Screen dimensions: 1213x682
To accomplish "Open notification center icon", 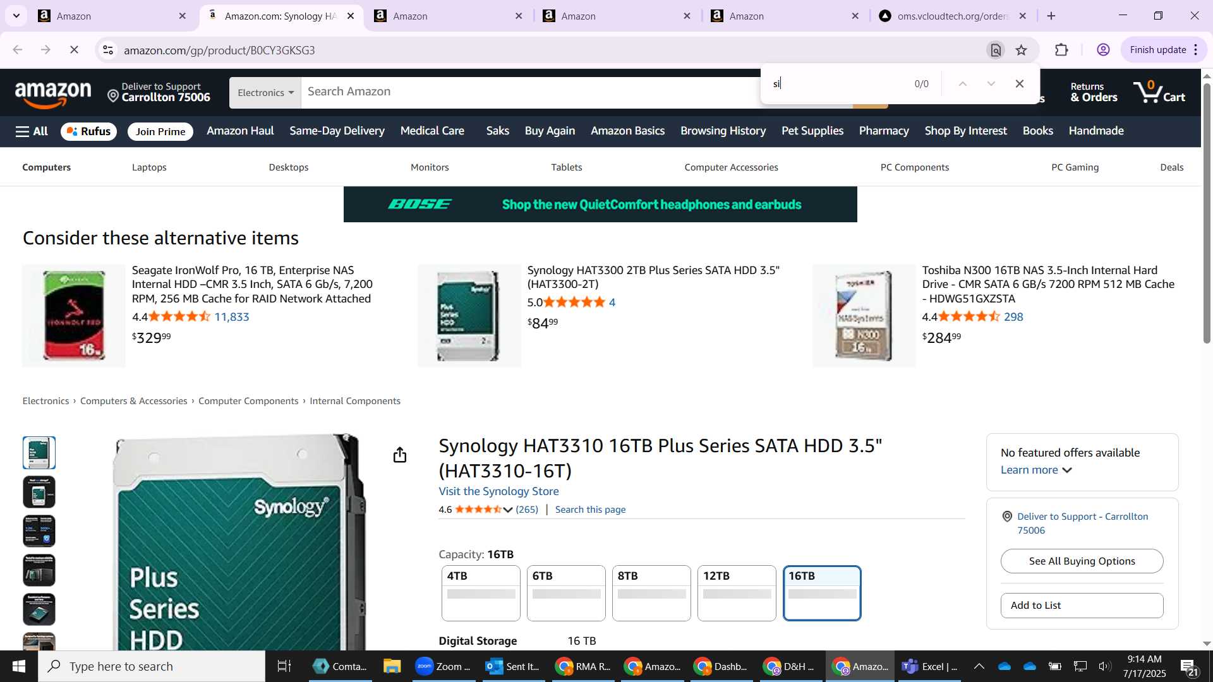I will 1190,667.
